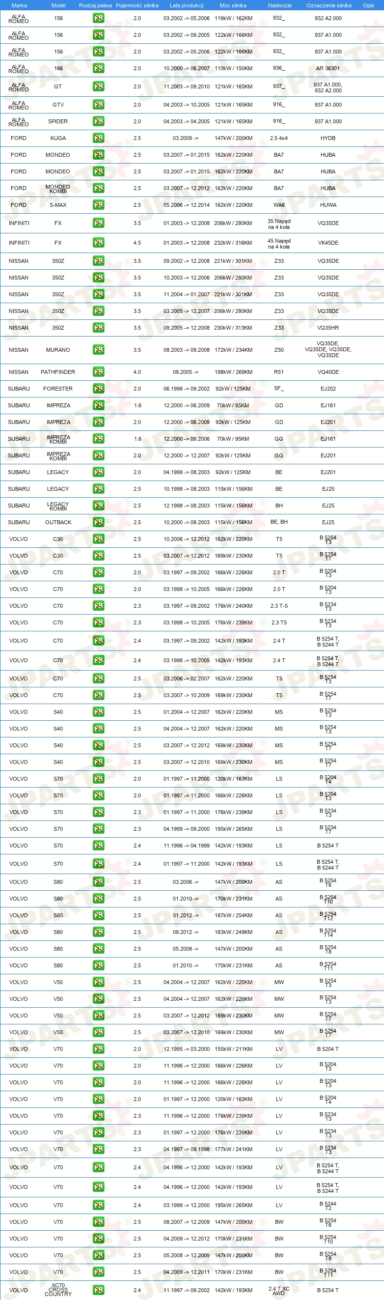Click the fuel icon in the FORD S-MAX row
This screenshot has height=1300, width=384.
tap(98, 205)
